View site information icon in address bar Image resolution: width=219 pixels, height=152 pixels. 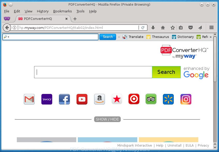[x=14, y=28]
